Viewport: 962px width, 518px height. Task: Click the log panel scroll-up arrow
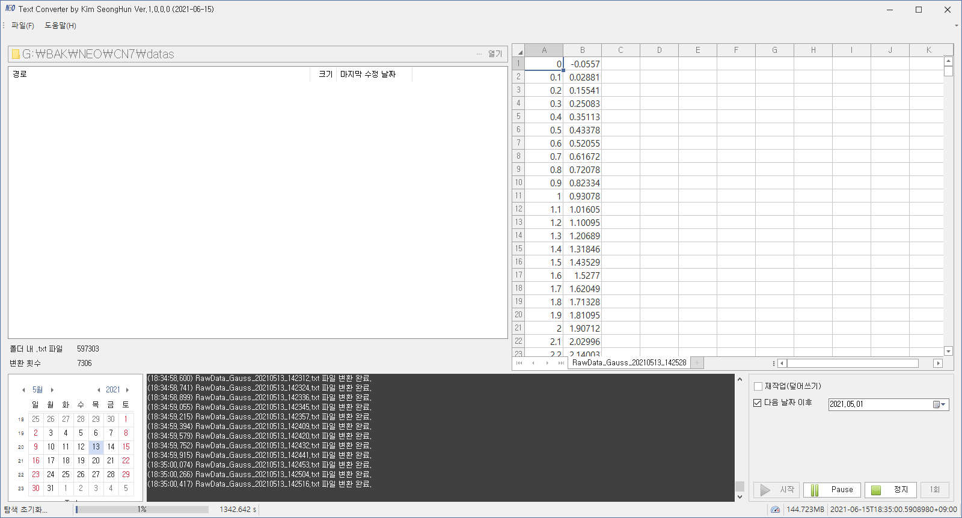coord(740,379)
